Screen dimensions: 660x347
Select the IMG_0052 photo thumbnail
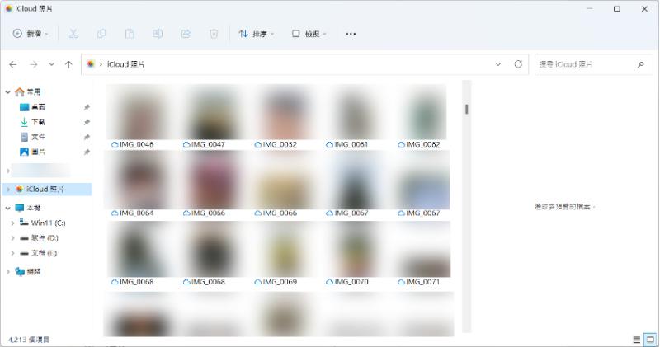point(281,112)
